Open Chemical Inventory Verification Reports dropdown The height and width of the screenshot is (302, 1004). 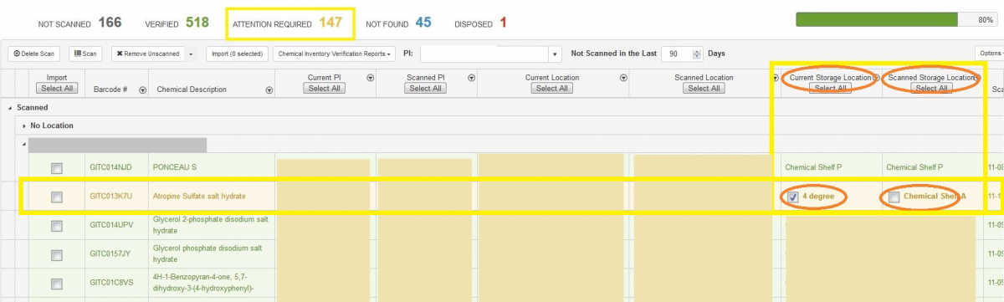(x=335, y=54)
